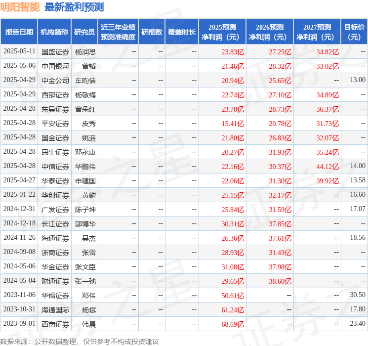This screenshot has height=346, width=368.
Task: Click the 2024-09-08 report date
Action: [19, 252]
